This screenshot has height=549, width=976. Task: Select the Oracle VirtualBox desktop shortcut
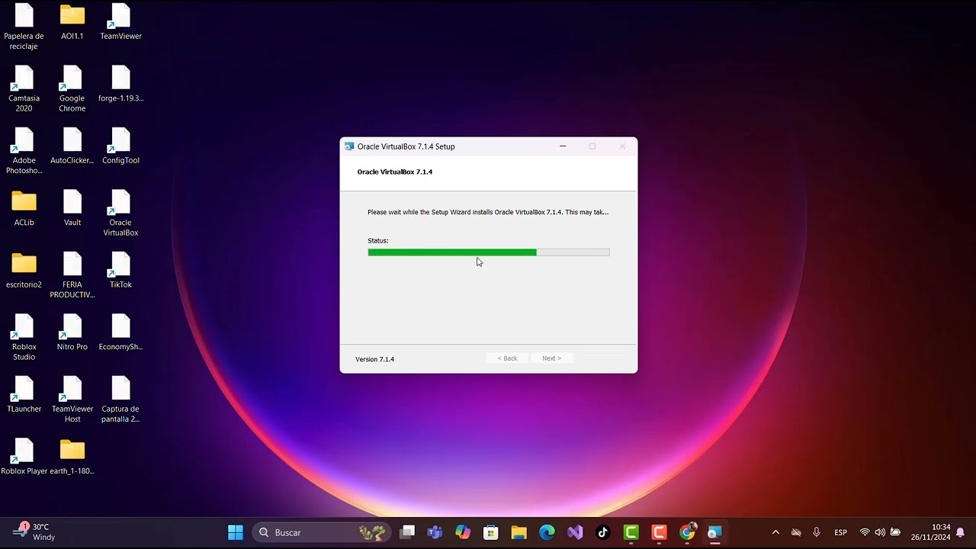click(120, 213)
